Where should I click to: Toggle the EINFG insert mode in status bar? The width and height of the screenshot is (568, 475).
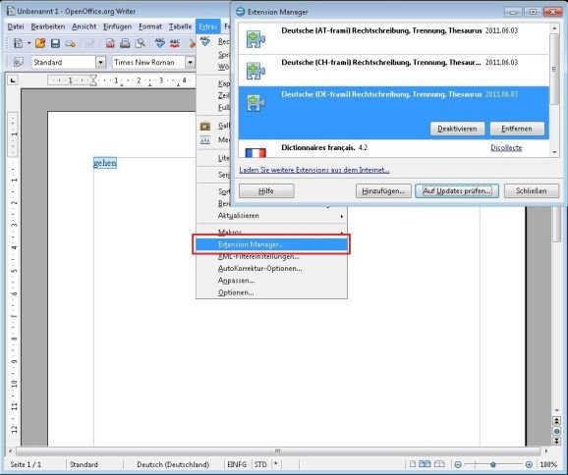click(x=237, y=464)
